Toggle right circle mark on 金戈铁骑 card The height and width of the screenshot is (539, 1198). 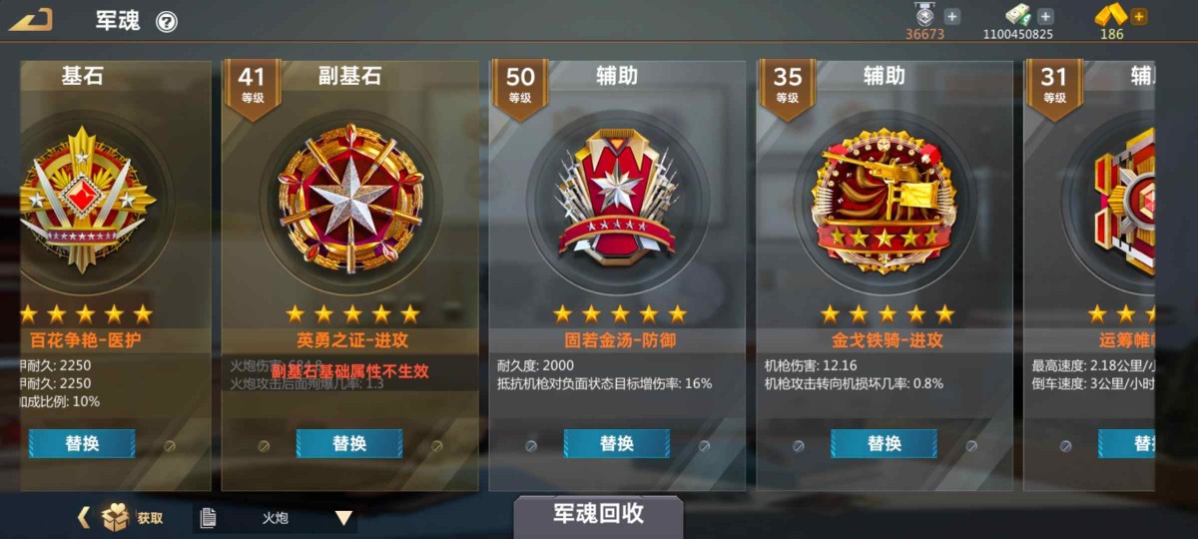pos(971,446)
